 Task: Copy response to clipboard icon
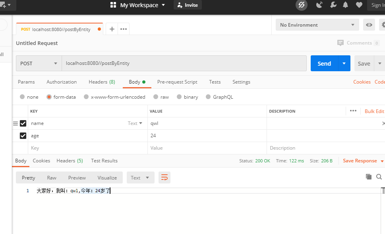(x=369, y=177)
